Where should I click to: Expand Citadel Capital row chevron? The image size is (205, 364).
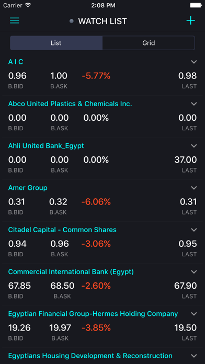click(194, 230)
